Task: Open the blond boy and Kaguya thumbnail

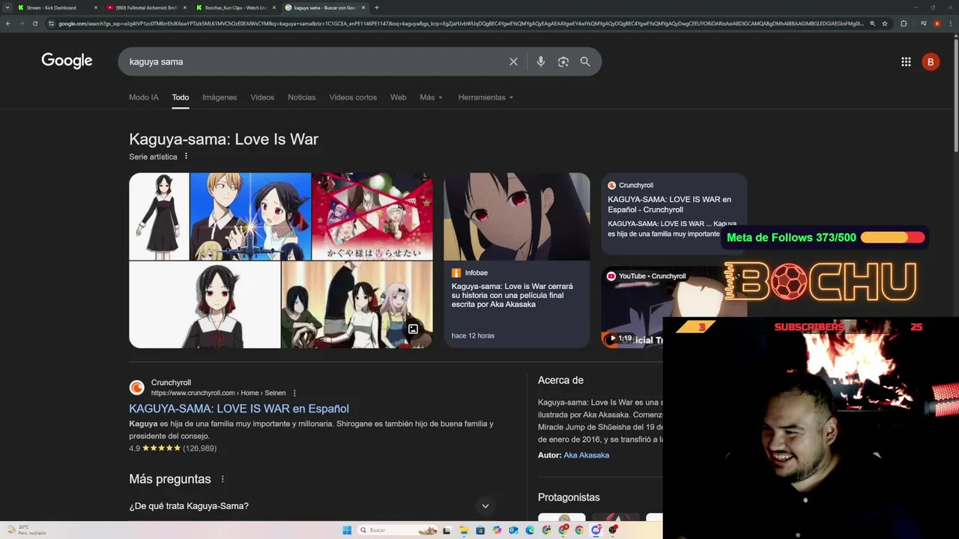Action: click(x=250, y=216)
